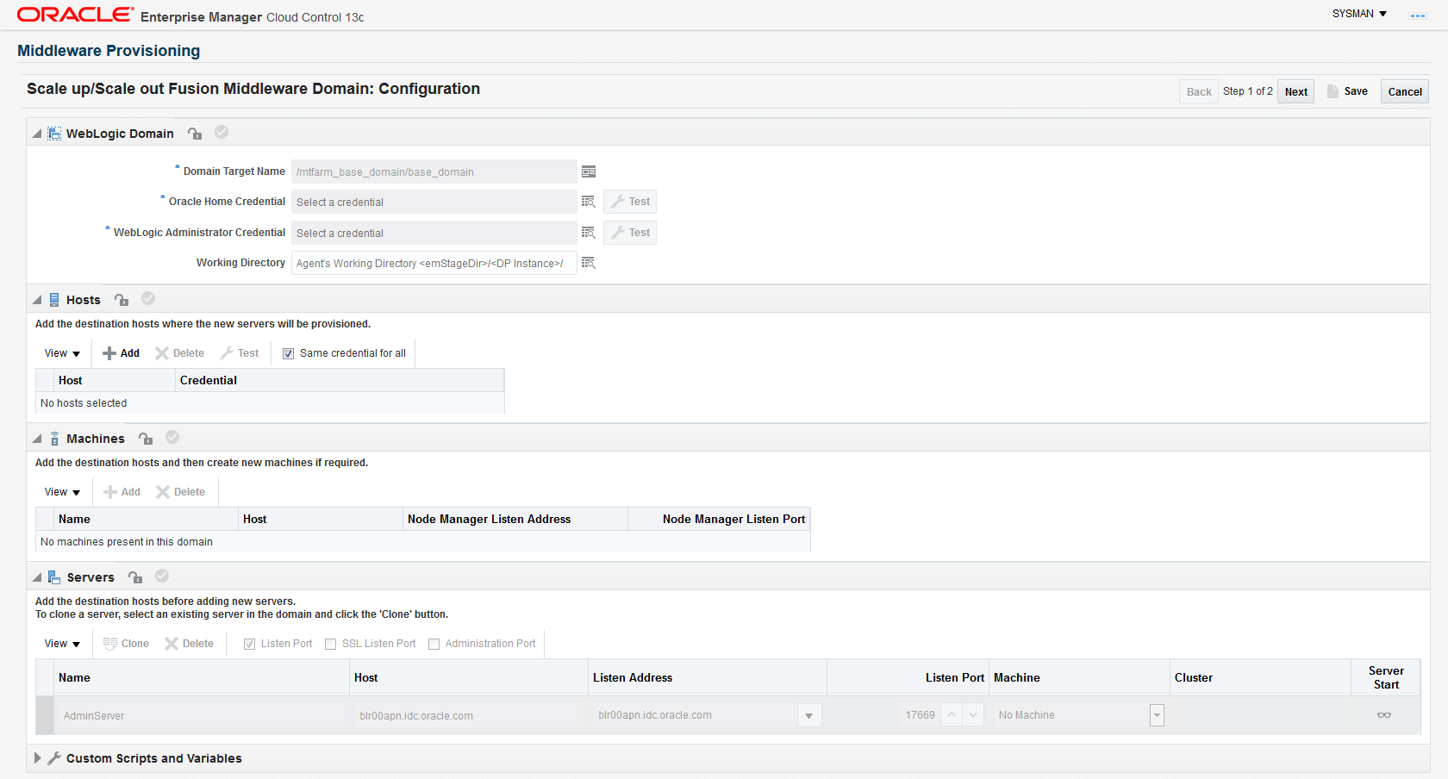This screenshot has height=779, width=1448.
Task: Open the SYSMAN user menu
Action: [1359, 14]
